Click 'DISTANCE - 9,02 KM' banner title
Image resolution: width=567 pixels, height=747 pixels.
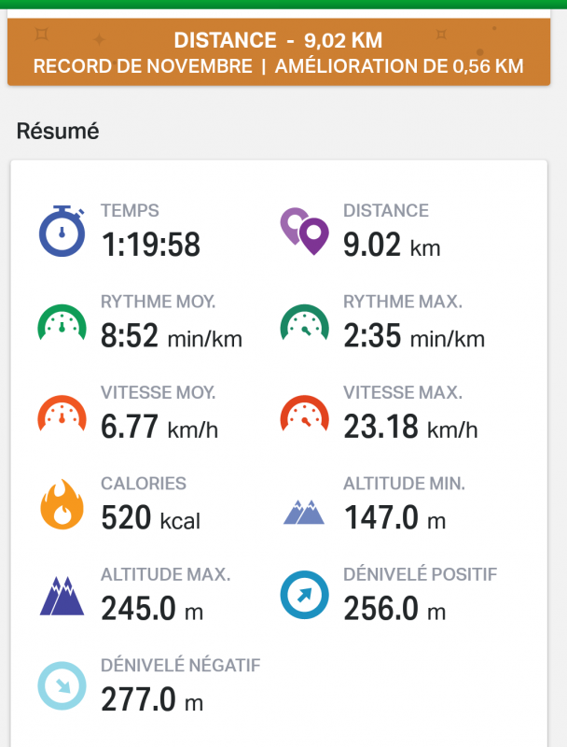click(278, 40)
